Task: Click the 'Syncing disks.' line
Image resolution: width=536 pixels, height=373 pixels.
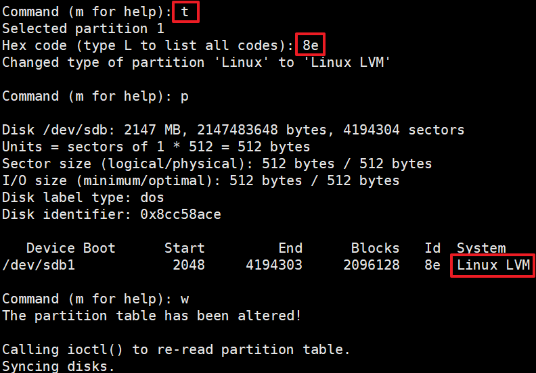Action: 58,366
